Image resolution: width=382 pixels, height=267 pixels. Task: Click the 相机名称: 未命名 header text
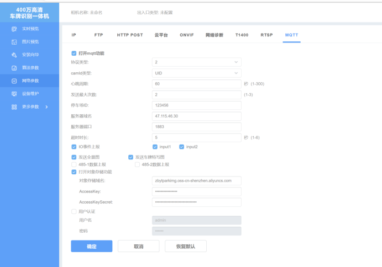tap(86, 12)
